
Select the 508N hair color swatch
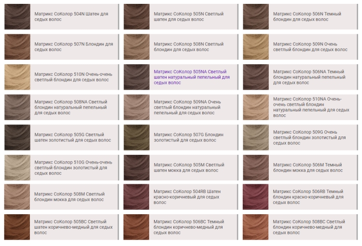point(137,47)
